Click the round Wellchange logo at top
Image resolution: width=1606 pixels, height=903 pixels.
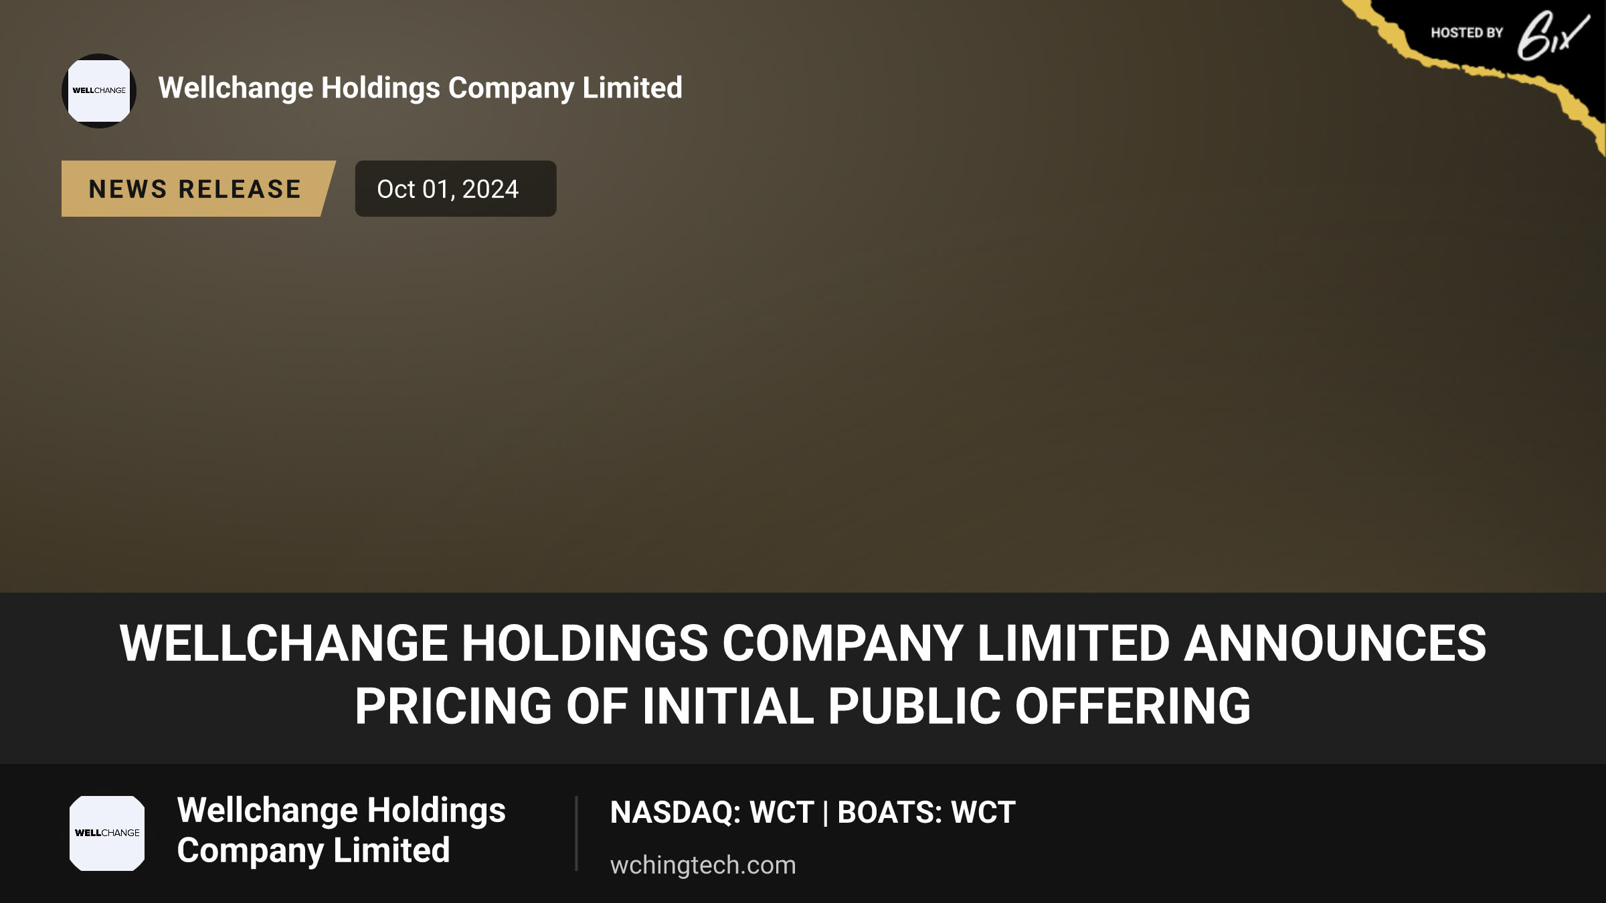click(x=99, y=90)
